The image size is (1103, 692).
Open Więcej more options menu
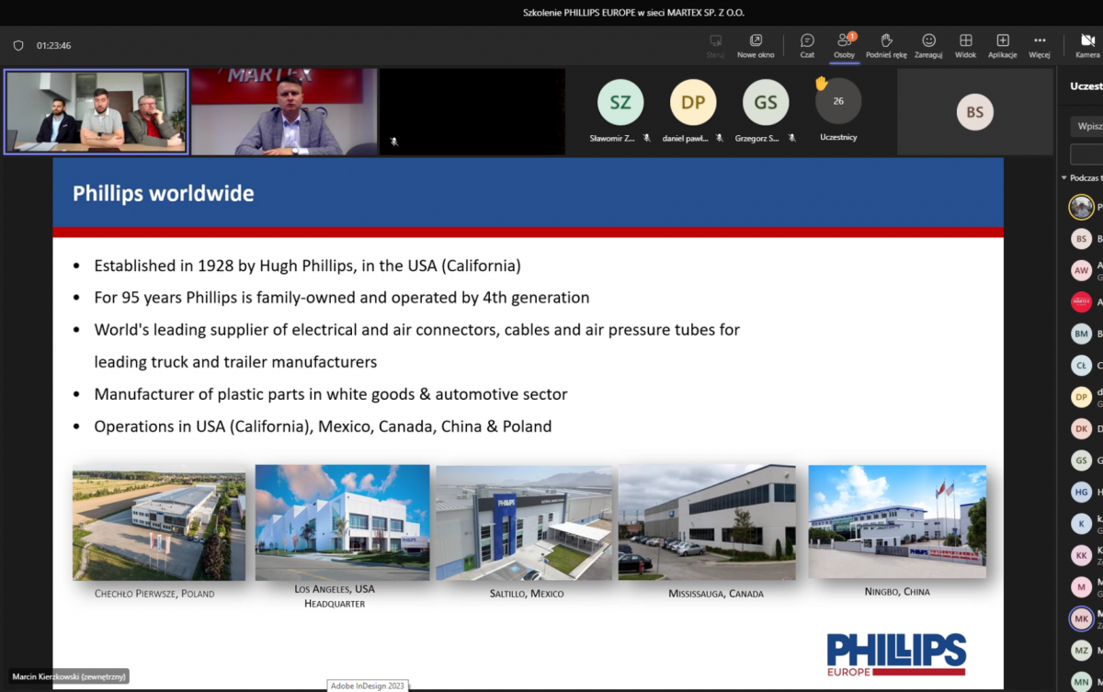pyautogui.click(x=1040, y=45)
